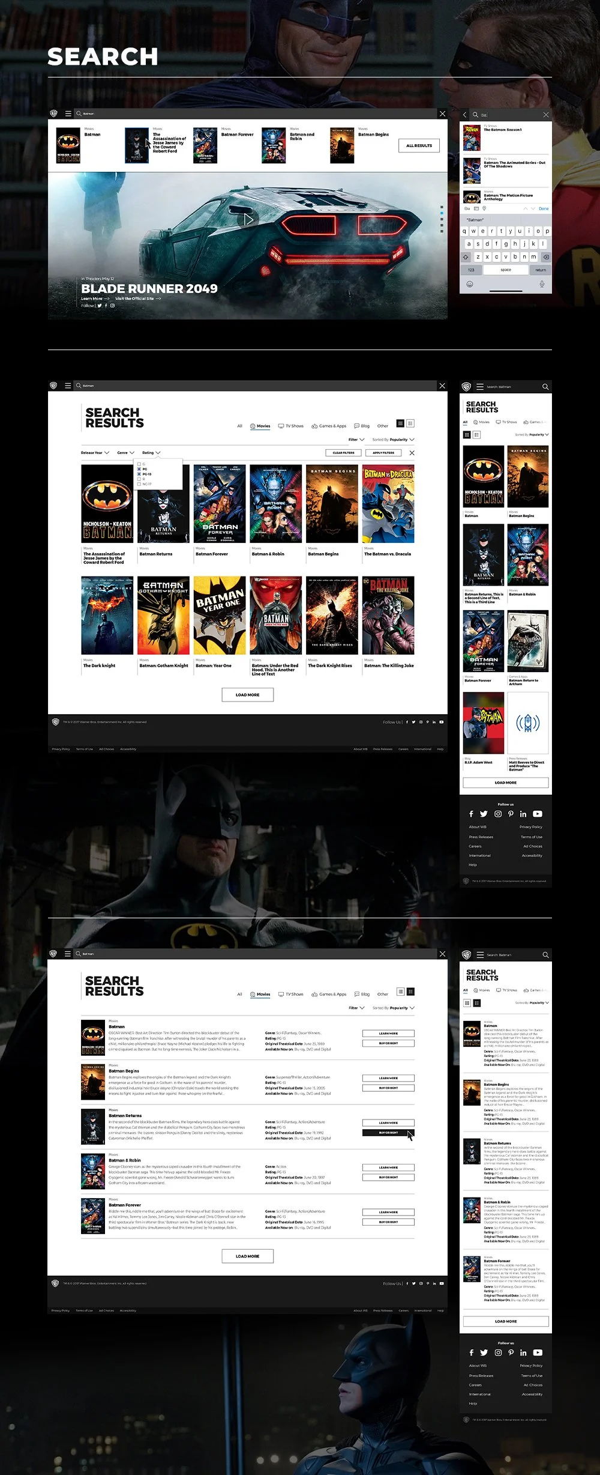Tap The Batman: Season 1 mobile suggestion

[505, 138]
